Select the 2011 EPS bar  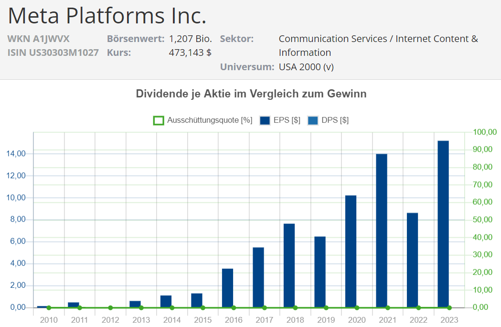74,305
